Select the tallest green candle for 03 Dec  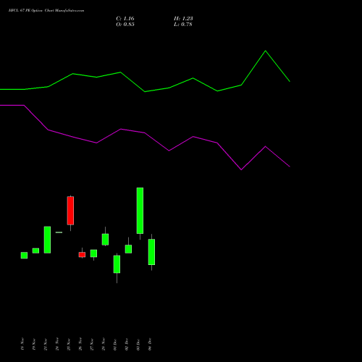[x=140, y=211]
